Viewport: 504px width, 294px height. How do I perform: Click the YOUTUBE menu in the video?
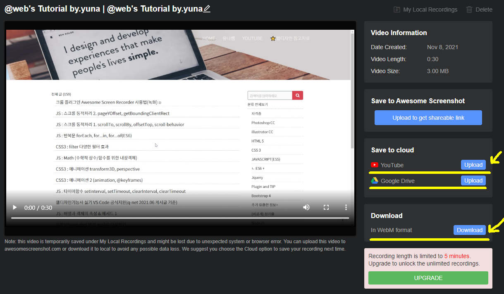tap(252, 38)
